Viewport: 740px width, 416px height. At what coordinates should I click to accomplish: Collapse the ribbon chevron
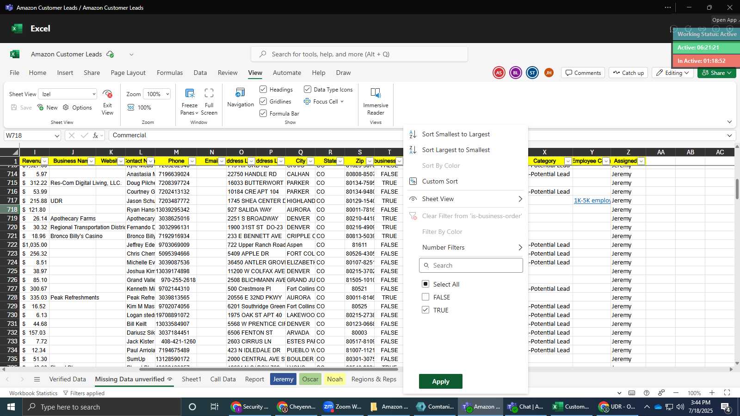(729, 122)
